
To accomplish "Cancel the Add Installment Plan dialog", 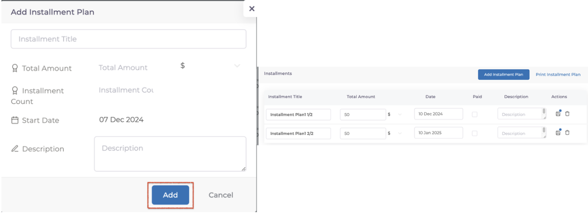I will pyautogui.click(x=221, y=195).
